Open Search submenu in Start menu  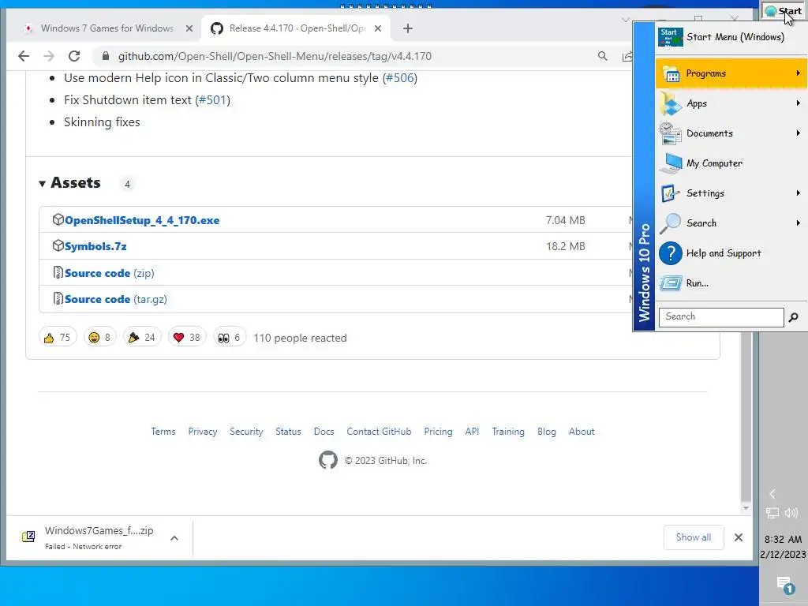(x=731, y=223)
